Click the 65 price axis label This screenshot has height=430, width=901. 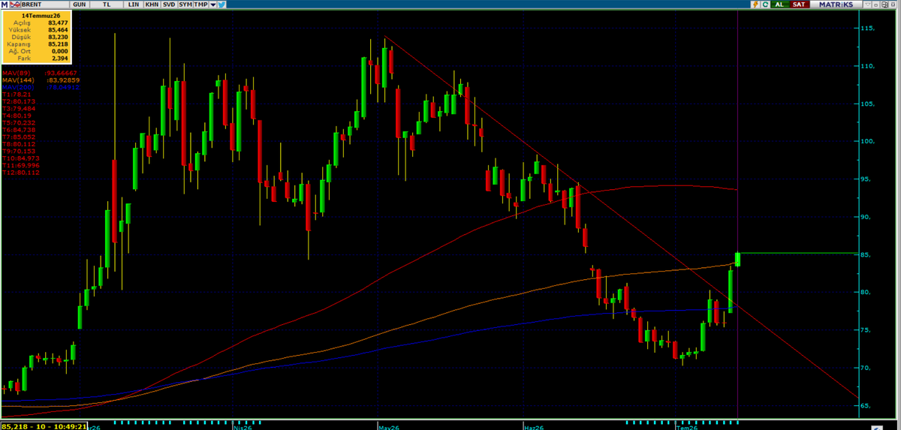(x=867, y=405)
